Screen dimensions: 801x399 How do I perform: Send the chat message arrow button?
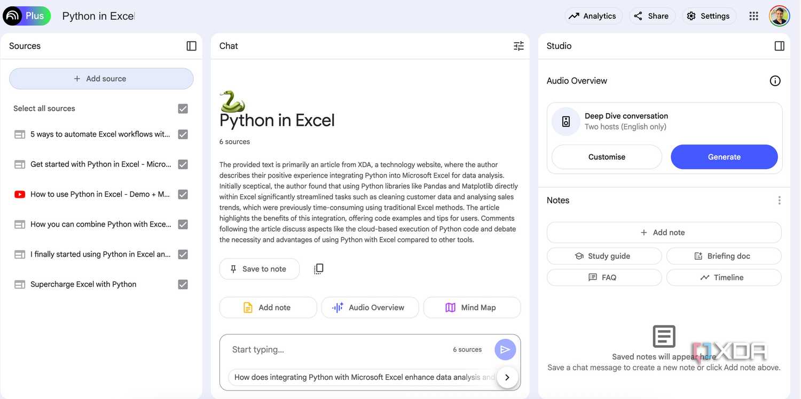(505, 350)
